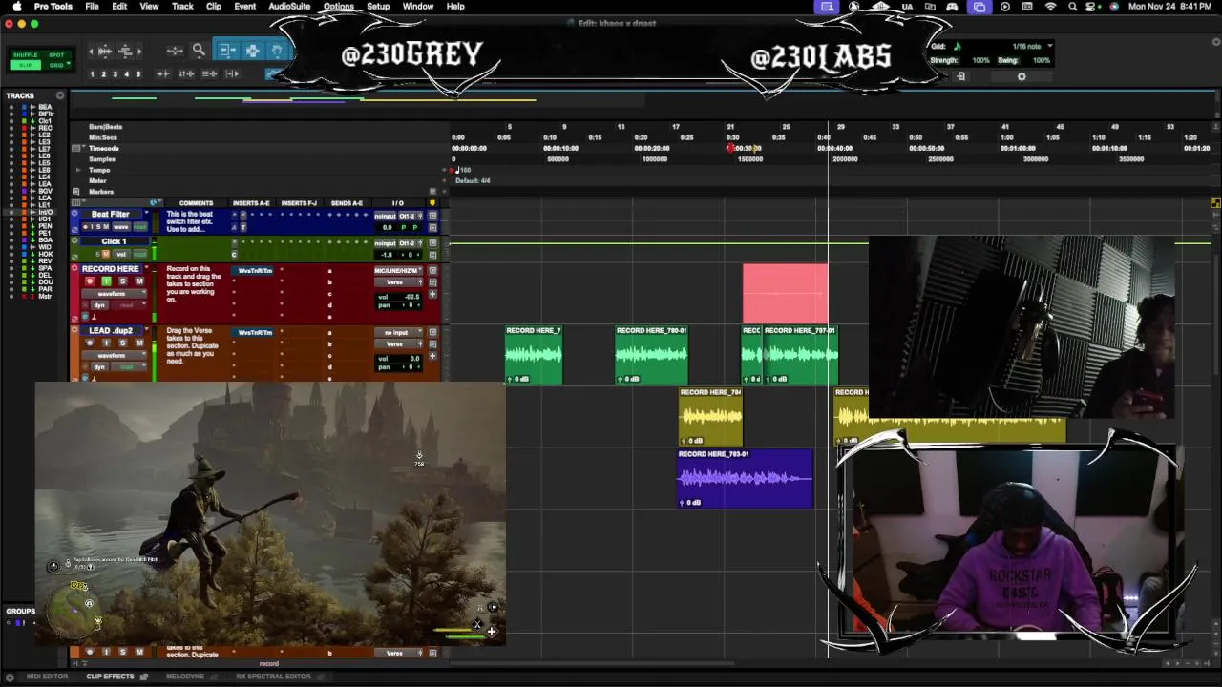Open LEAD .dup2 no input selector
Screen dimensions: 1222x687
coord(398,332)
